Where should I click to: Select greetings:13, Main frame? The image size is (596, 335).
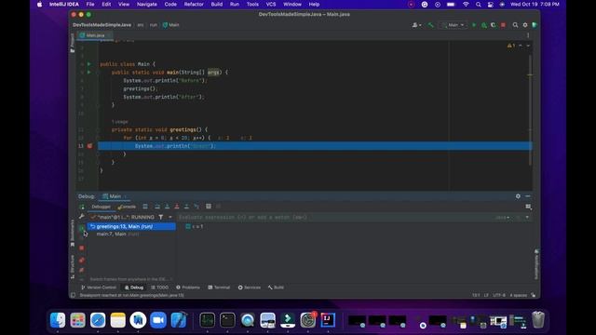pos(131,226)
